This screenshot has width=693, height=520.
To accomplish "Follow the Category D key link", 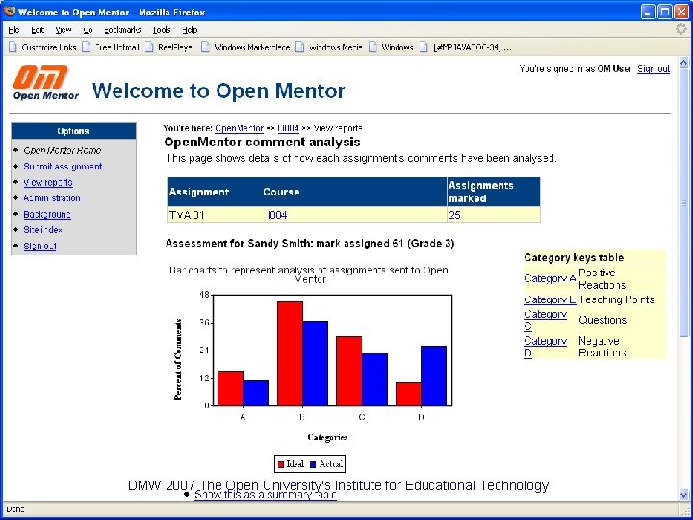I will click(x=546, y=347).
